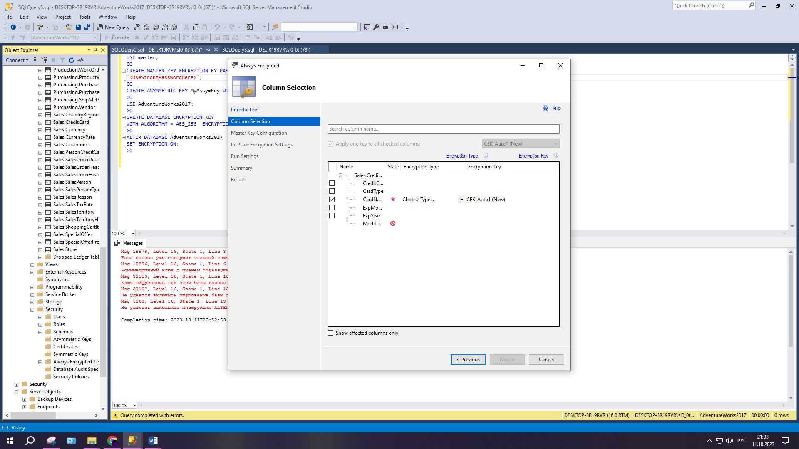This screenshot has width=799, height=449.
Task: Uncheck the CardN... column checkbox
Action: coord(332,200)
